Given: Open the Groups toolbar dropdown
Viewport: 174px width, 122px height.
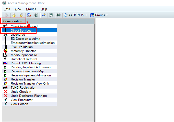Looking at the screenshot, I should pos(99,15).
